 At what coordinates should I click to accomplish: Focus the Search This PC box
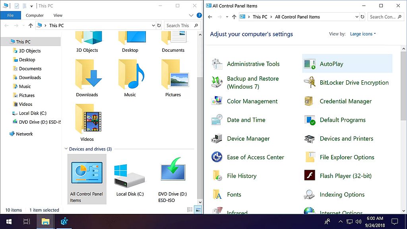coord(182,25)
